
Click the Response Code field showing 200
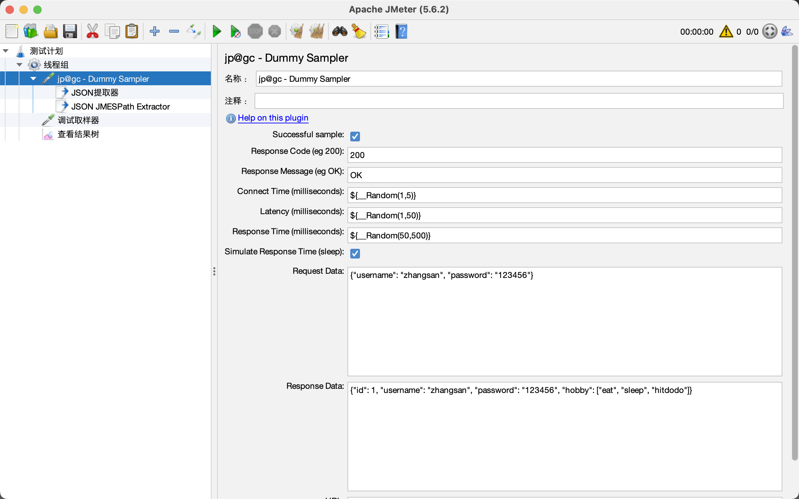click(565, 155)
